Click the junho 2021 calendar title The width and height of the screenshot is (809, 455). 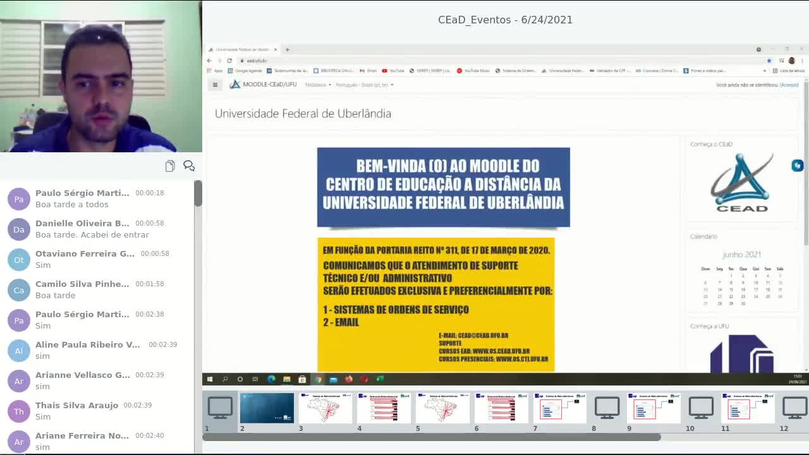[741, 254]
